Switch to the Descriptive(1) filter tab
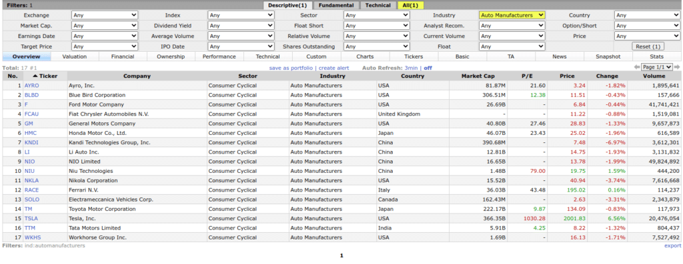Image resolution: width=683 pixels, height=264 pixels. (x=287, y=5)
